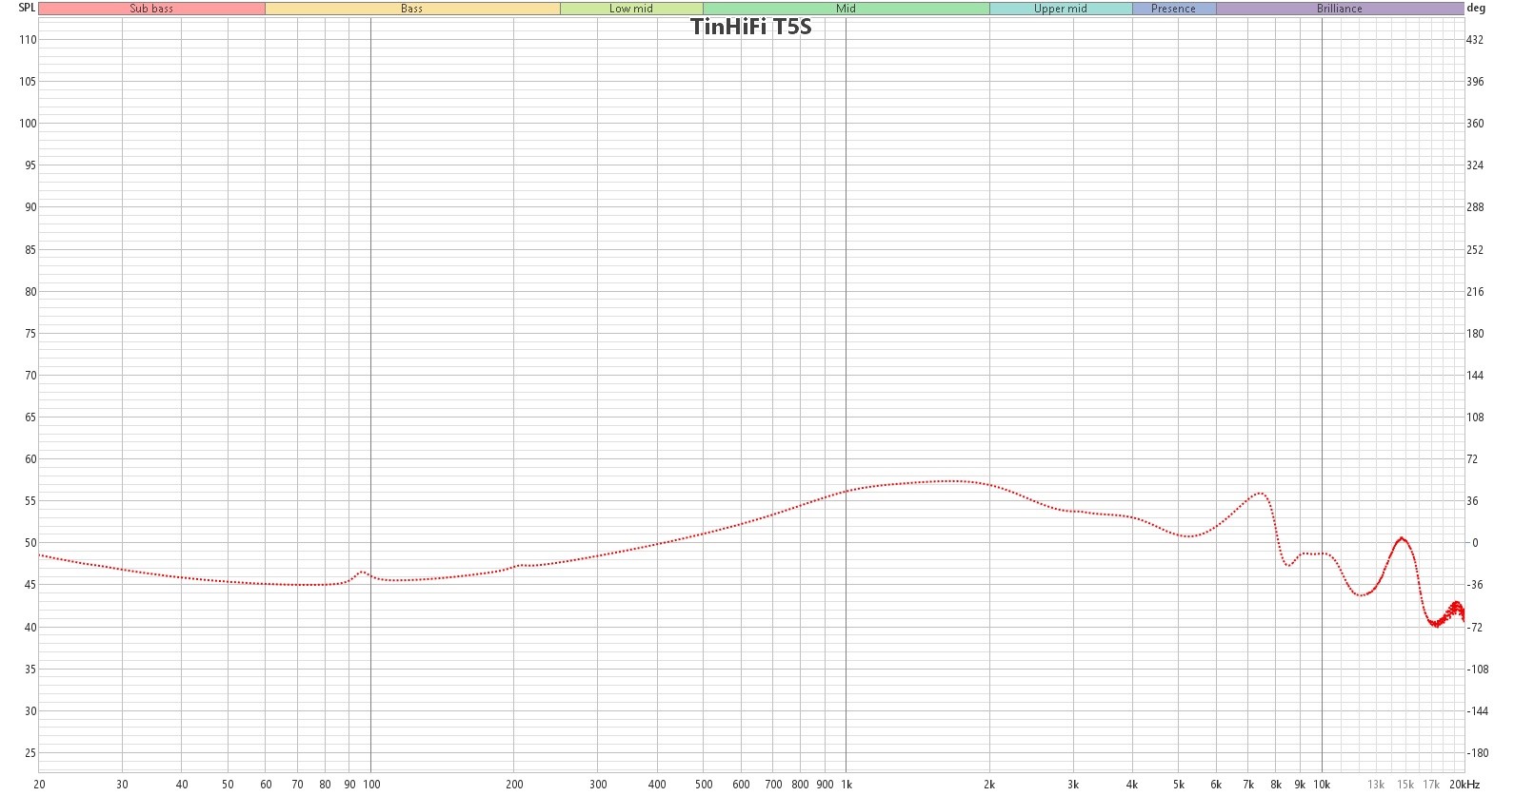
Task: Click the deg axis heading
Action: point(1476,8)
